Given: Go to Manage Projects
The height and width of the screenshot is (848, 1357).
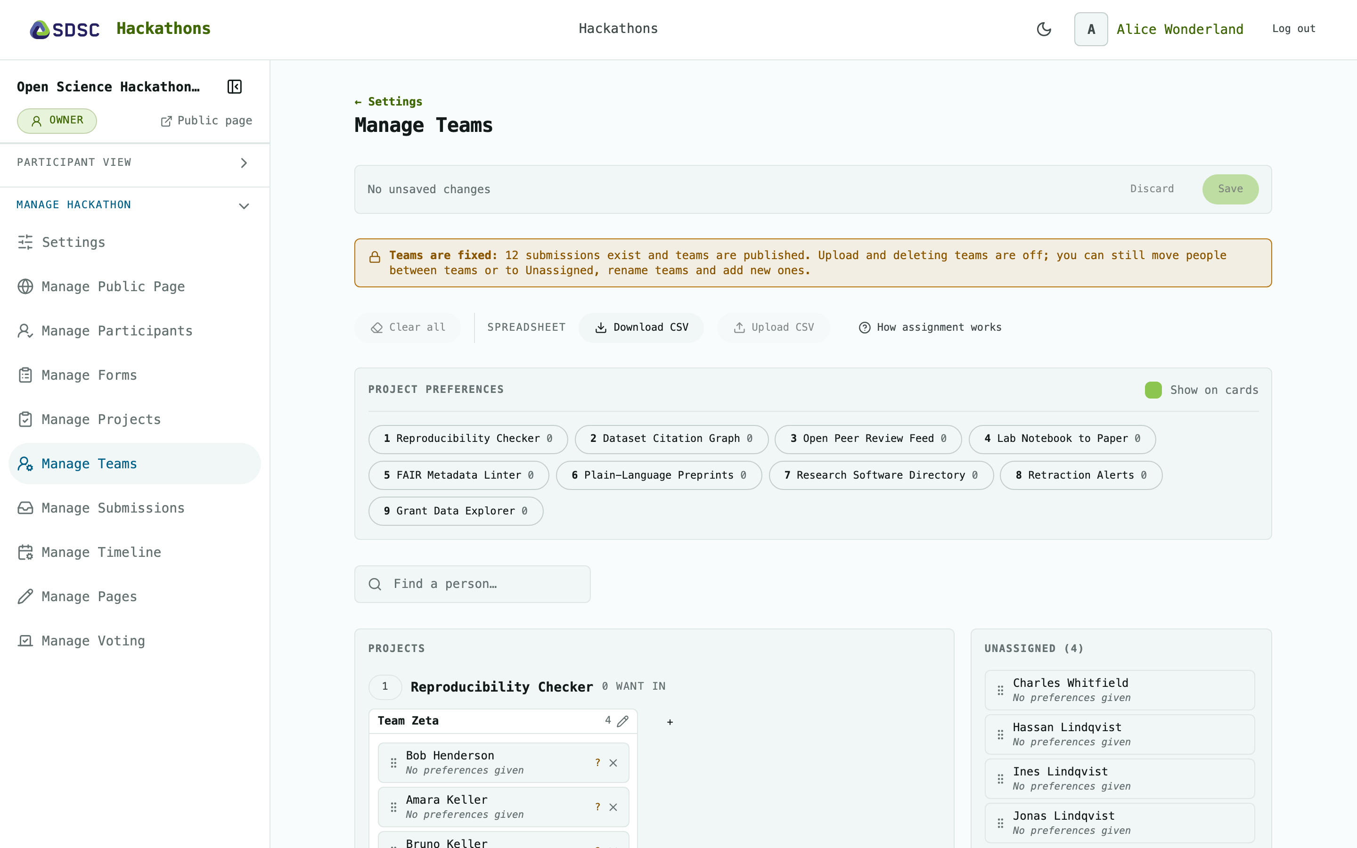Looking at the screenshot, I should point(135,419).
